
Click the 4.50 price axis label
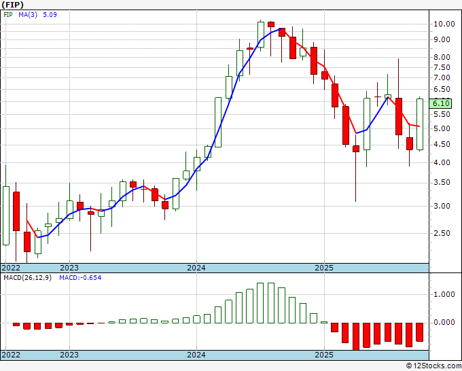click(x=442, y=145)
